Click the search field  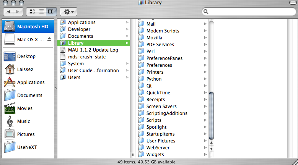click(x=249, y=11)
